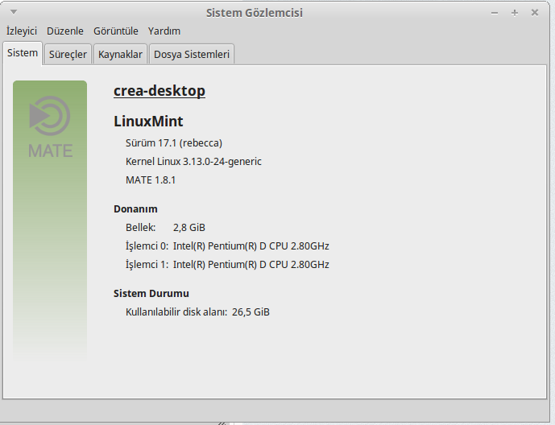The width and height of the screenshot is (555, 425).
Task: Click the LinuxMint heading
Action: (148, 122)
